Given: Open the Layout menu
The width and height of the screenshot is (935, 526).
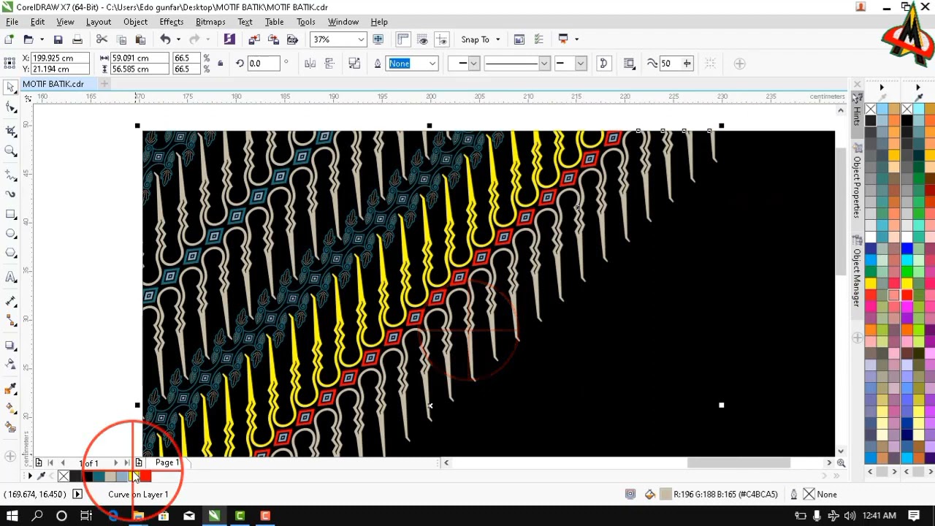Looking at the screenshot, I should coord(98,22).
